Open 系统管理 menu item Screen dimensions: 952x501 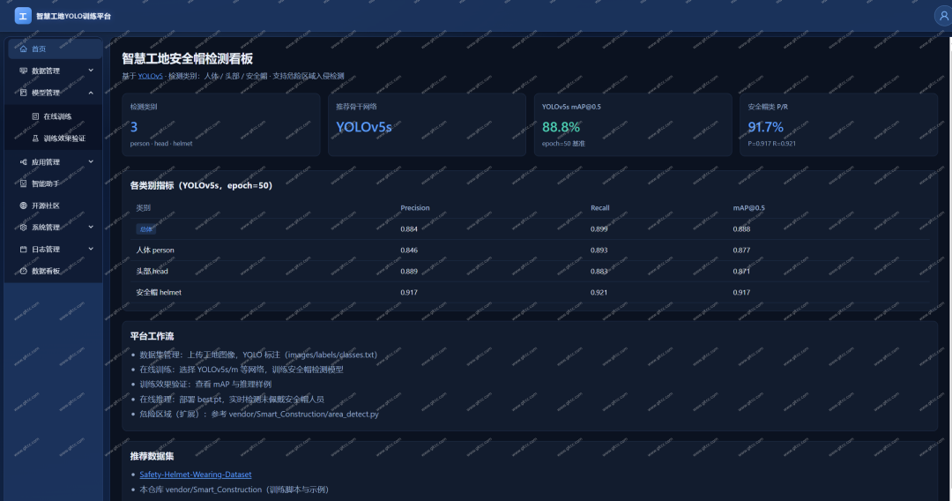pyautogui.click(x=56, y=227)
